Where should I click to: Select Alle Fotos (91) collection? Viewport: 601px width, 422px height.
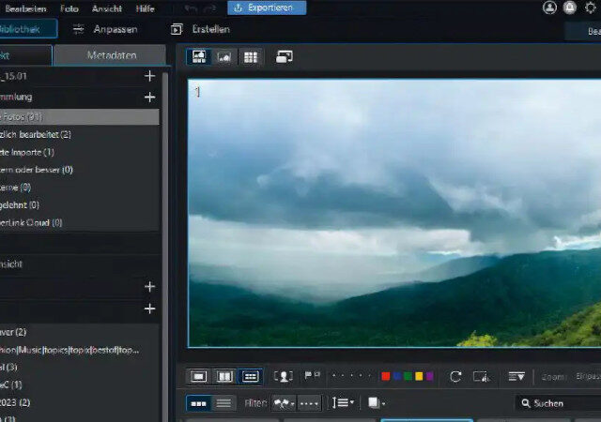pyautogui.click(x=79, y=117)
